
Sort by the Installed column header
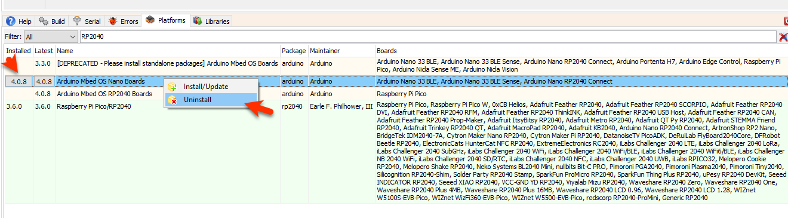click(19, 51)
